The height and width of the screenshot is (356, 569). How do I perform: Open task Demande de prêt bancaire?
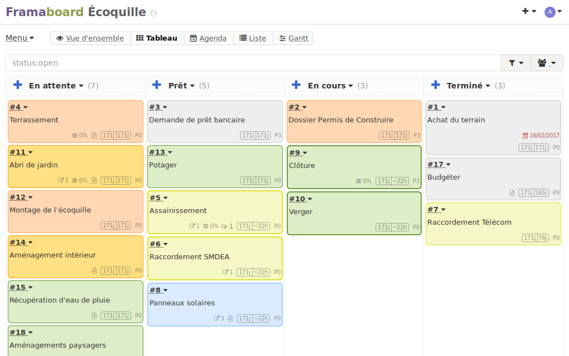tap(197, 120)
